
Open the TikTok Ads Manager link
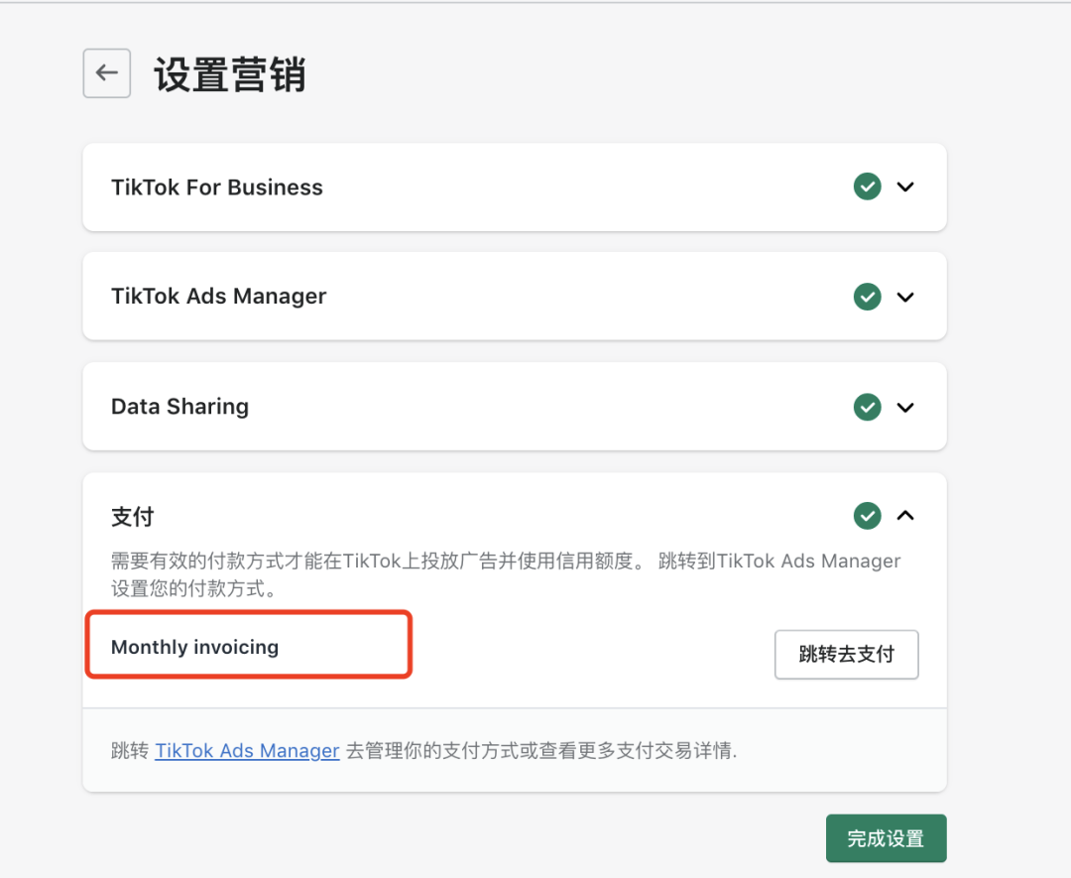click(x=247, y=751)
